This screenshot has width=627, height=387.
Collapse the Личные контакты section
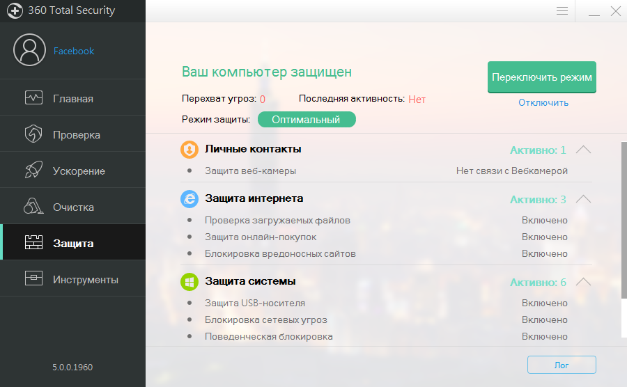tap(583, 150)
